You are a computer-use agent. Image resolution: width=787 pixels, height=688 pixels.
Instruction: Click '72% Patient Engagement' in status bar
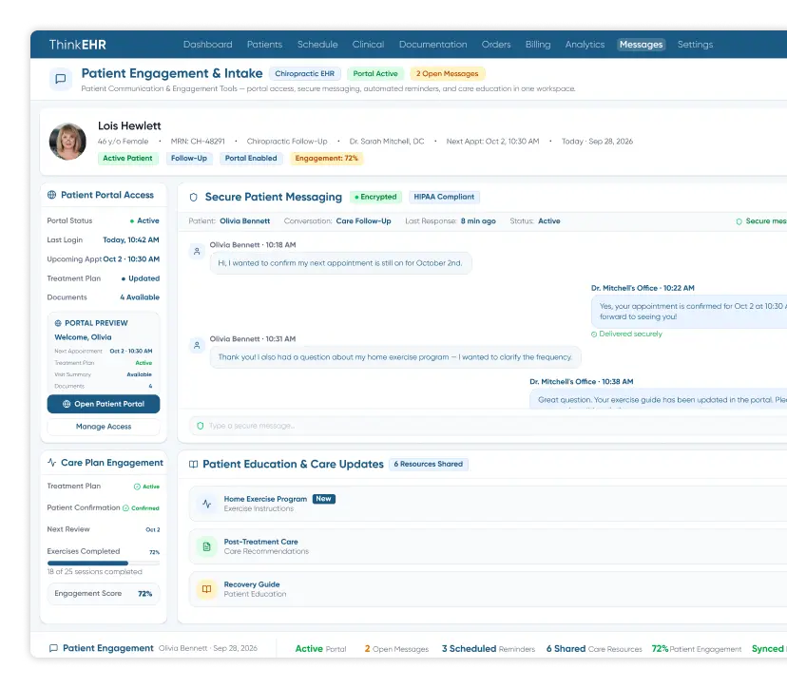(x=696, y=649)
